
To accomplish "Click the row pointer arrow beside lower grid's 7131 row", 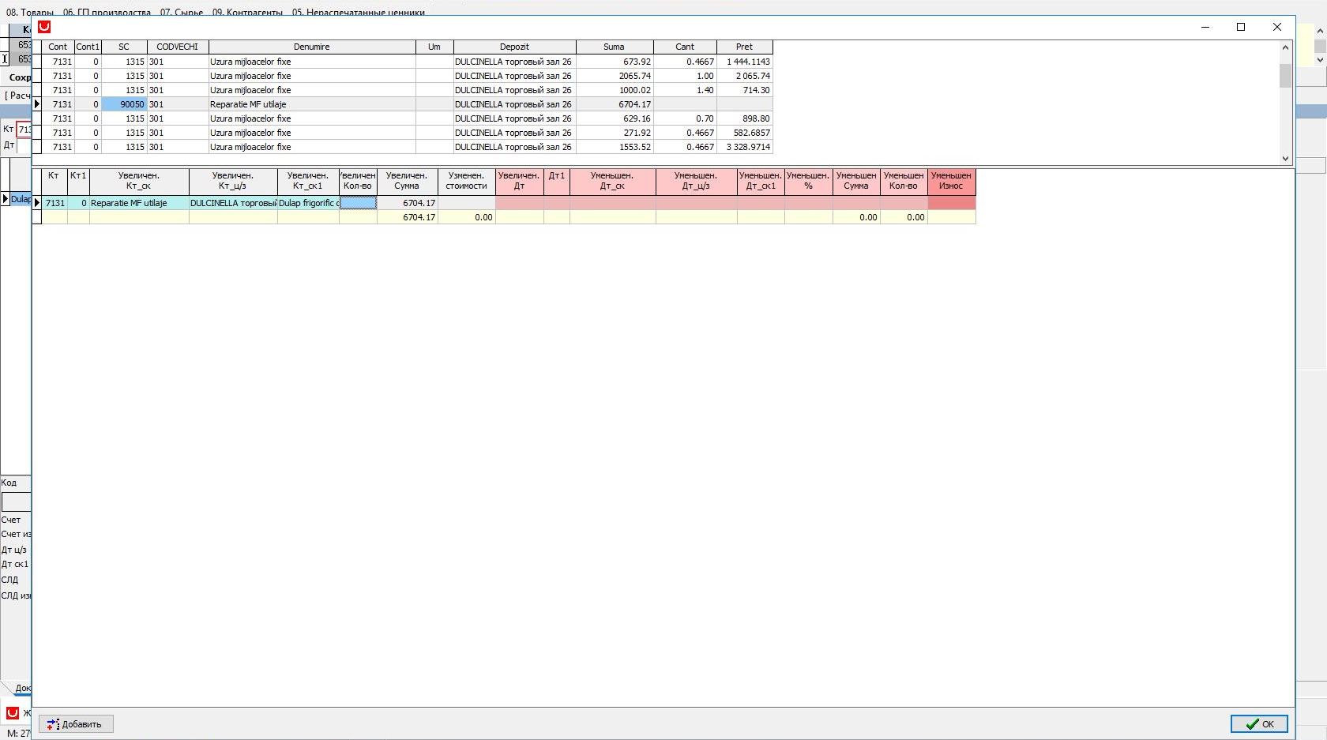I will point(37,203).
